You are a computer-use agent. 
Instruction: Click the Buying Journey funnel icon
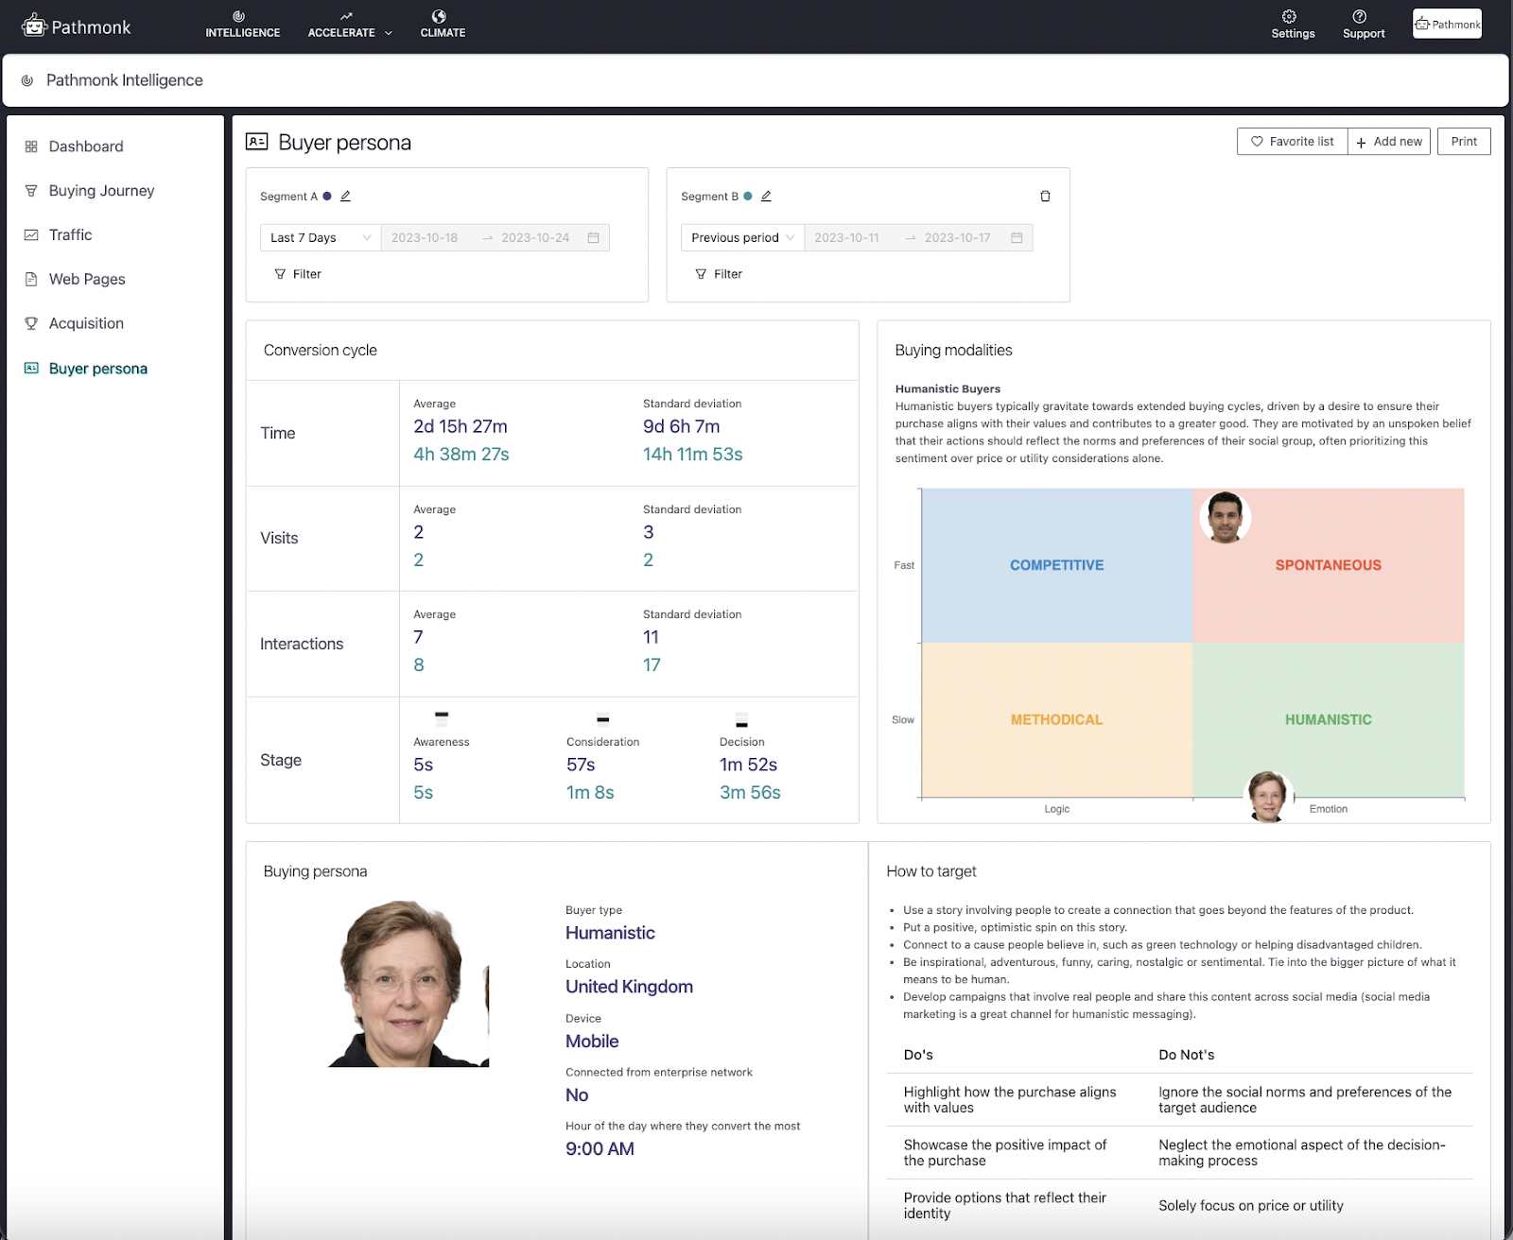pyautogui.click(x=31, y=190)
